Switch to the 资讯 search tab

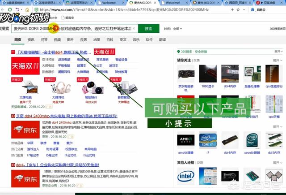click(31, 39)
